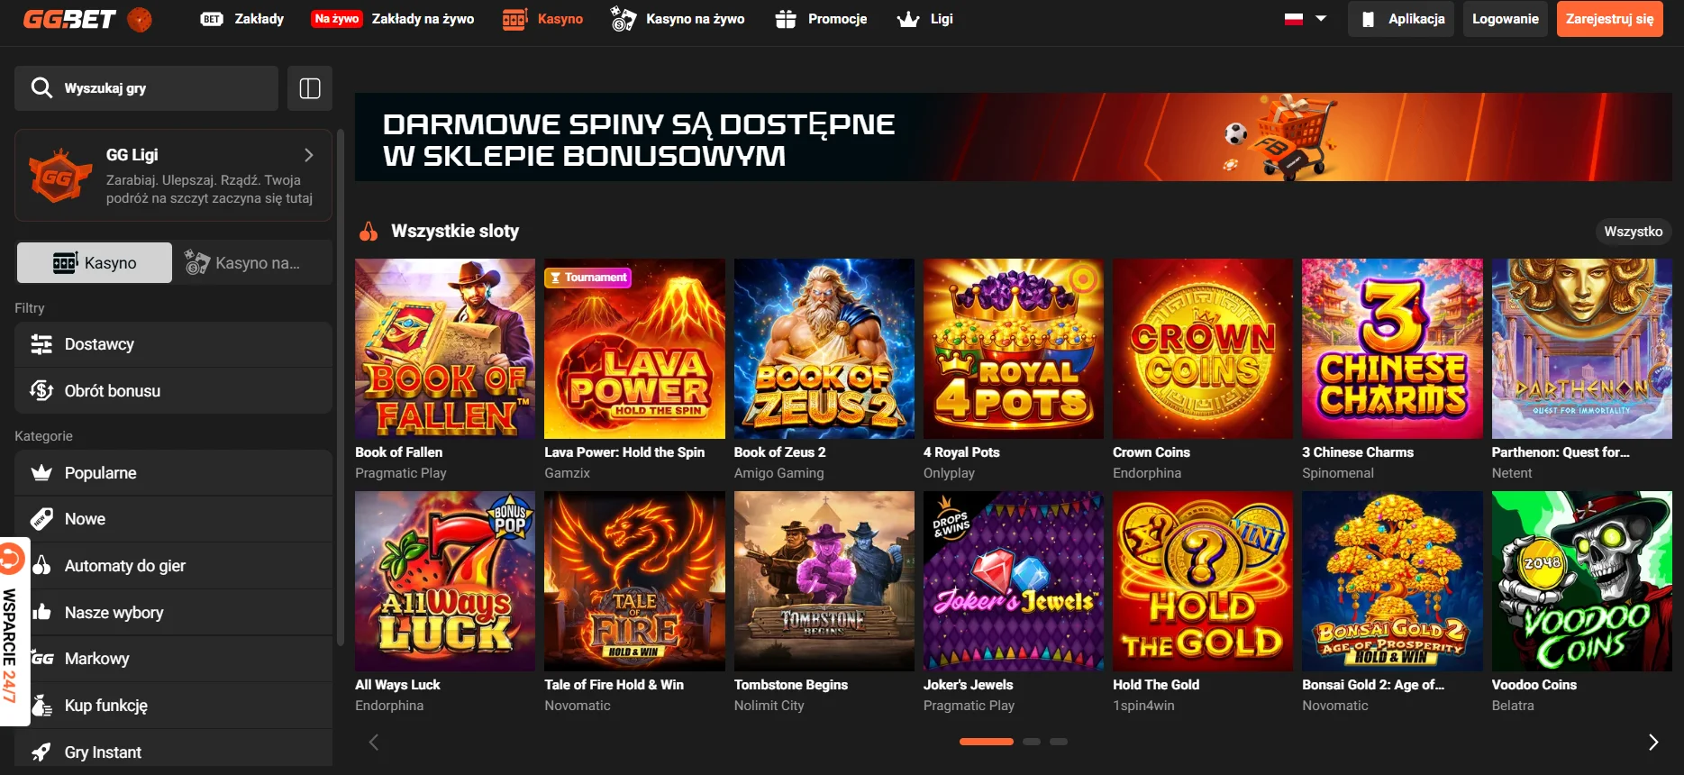The image size is (1684, 775).
Task: Select the Nowe category
Action: click(173, 519)
